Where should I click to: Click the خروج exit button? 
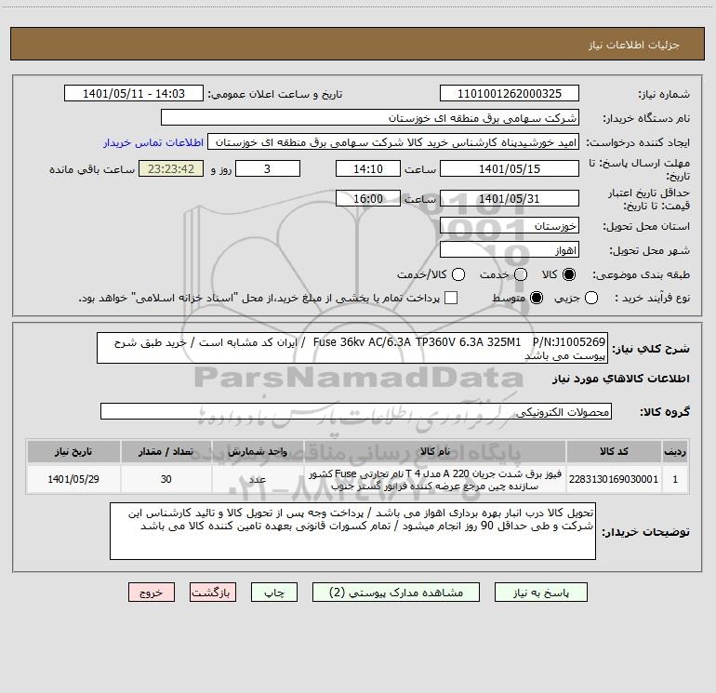[152, 593]
